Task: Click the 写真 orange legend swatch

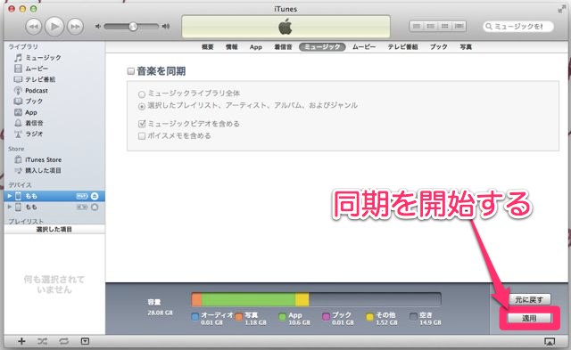Action: tap(238, 317)
